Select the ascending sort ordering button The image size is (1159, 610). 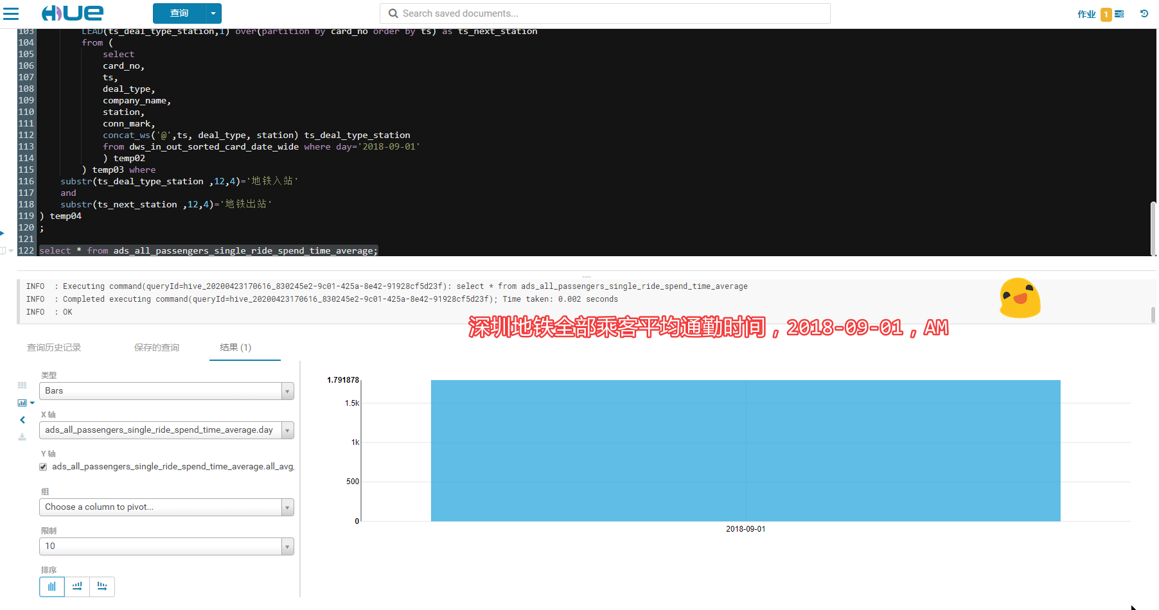[x=77, y=586]
